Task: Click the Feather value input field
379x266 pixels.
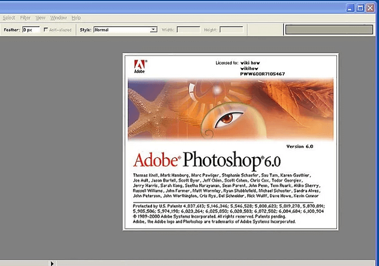Action: (31, 30)
